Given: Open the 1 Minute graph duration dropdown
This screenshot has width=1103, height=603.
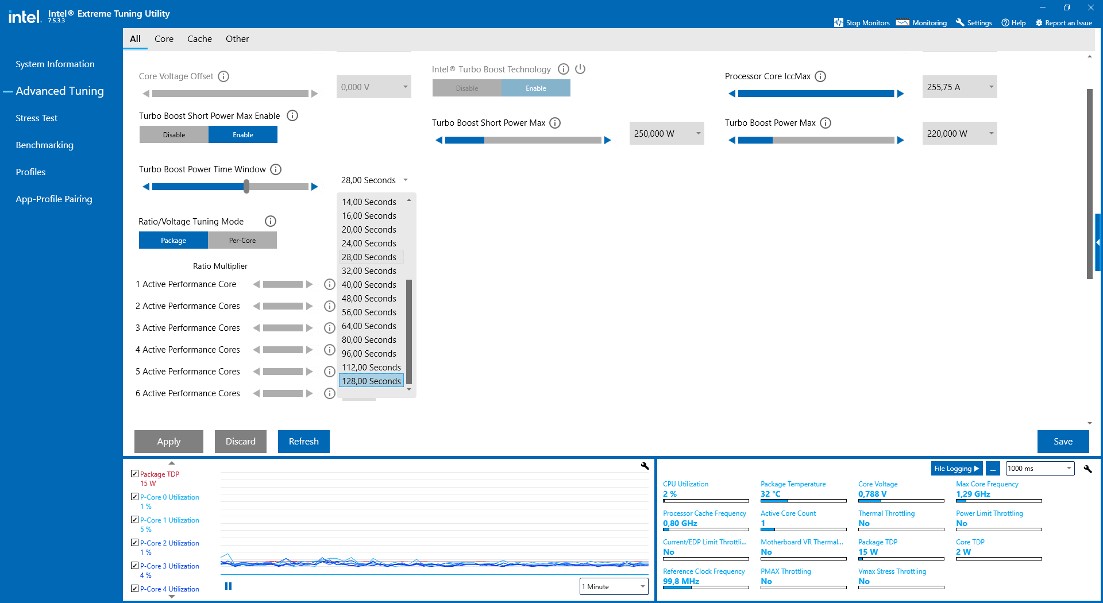Looking at the screenshot, I should point(614,587).
